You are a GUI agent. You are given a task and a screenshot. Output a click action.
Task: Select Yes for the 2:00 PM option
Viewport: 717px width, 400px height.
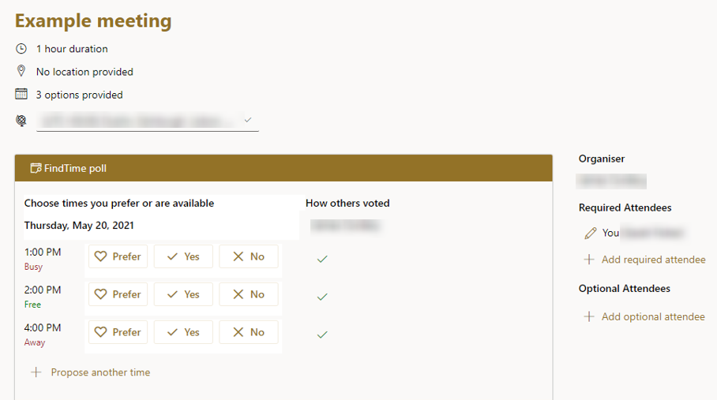click(x=183, y=294)
